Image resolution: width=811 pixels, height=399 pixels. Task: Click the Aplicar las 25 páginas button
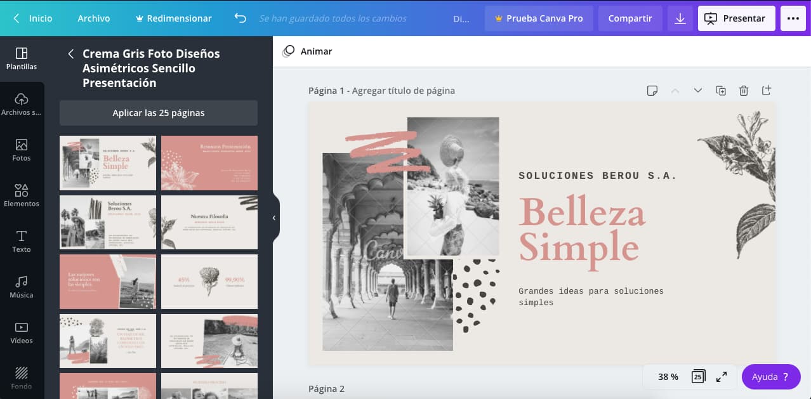point(159,113)
